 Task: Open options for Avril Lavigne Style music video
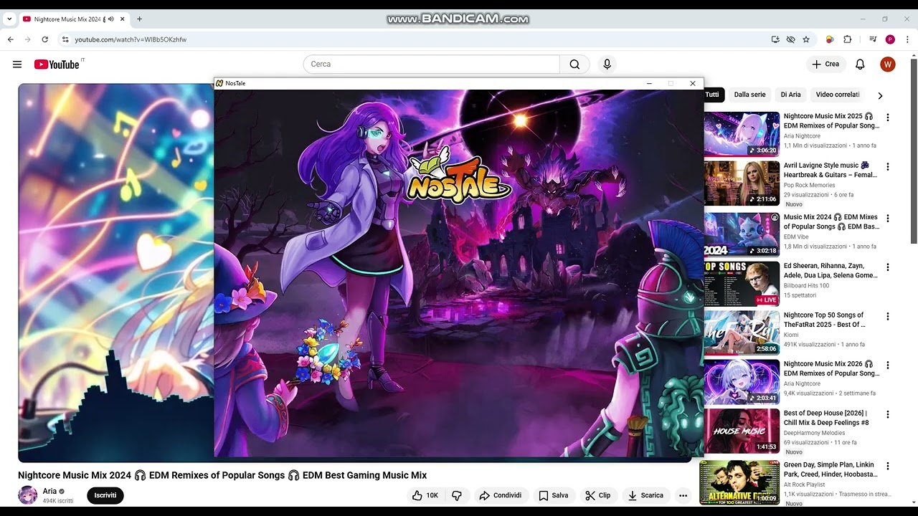pyautogui.click(x=888, y=167)
